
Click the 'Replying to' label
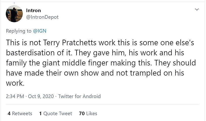19,31
